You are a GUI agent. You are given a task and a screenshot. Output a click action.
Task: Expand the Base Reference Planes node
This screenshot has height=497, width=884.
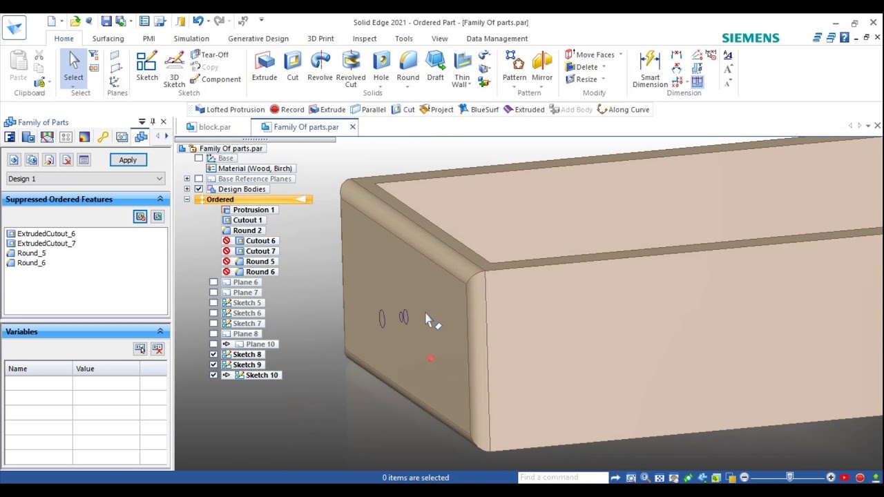point(186,179)
